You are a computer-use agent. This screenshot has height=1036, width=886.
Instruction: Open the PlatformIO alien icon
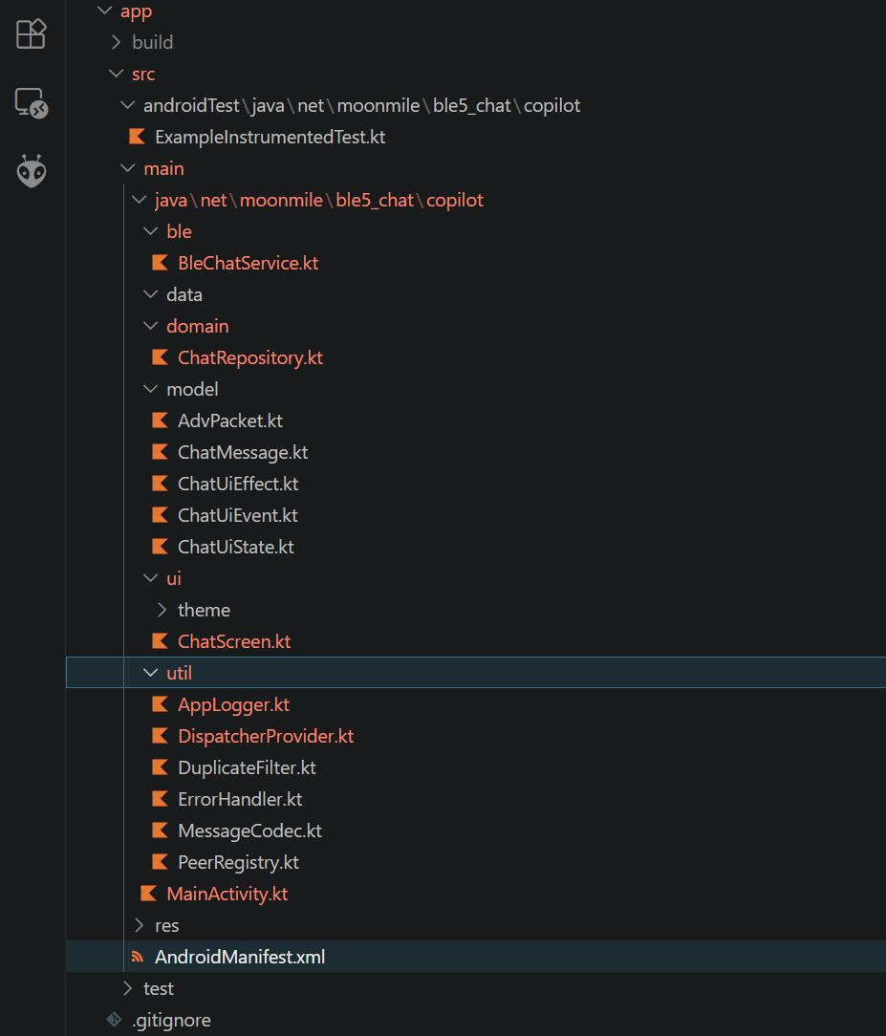tap(32, 172)
